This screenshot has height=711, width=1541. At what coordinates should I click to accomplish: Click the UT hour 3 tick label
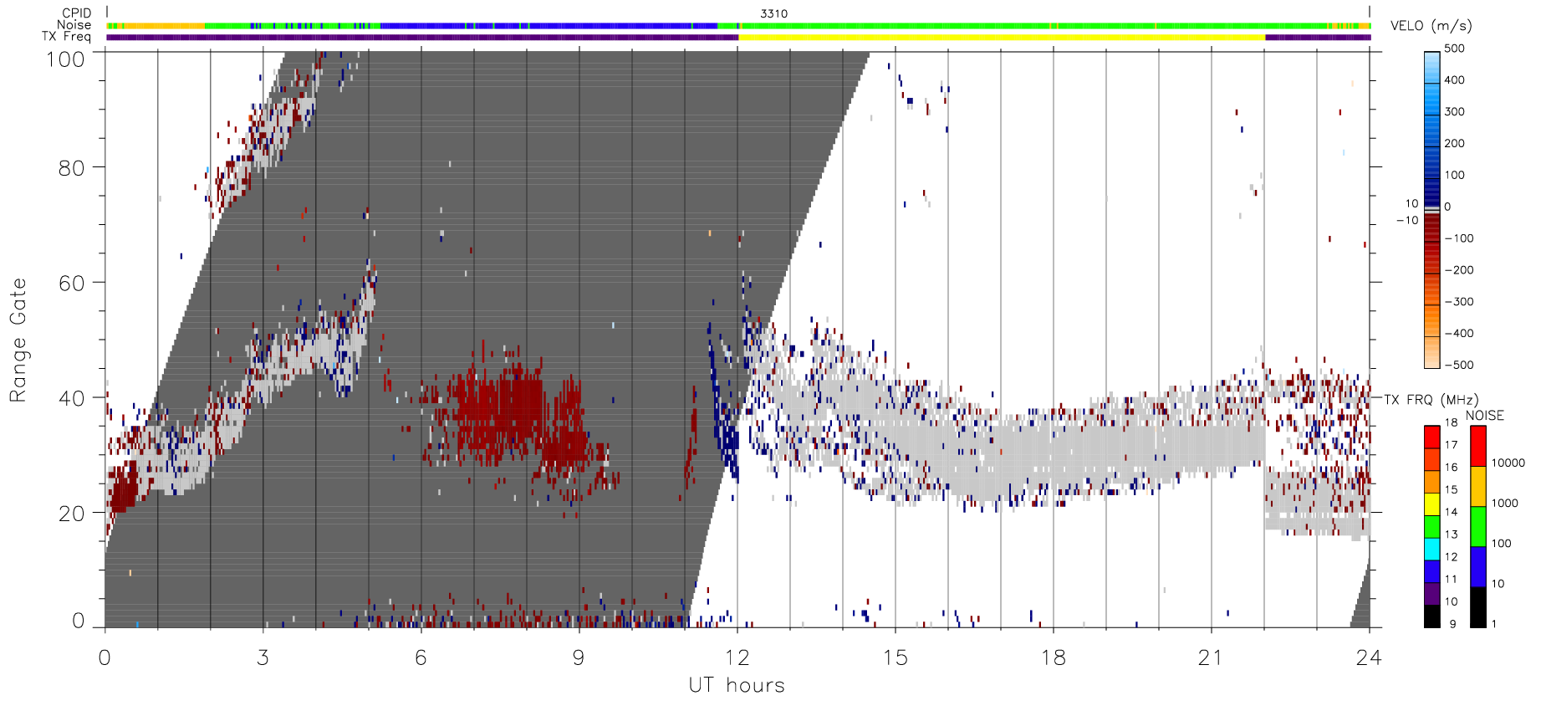pos(263,658)
